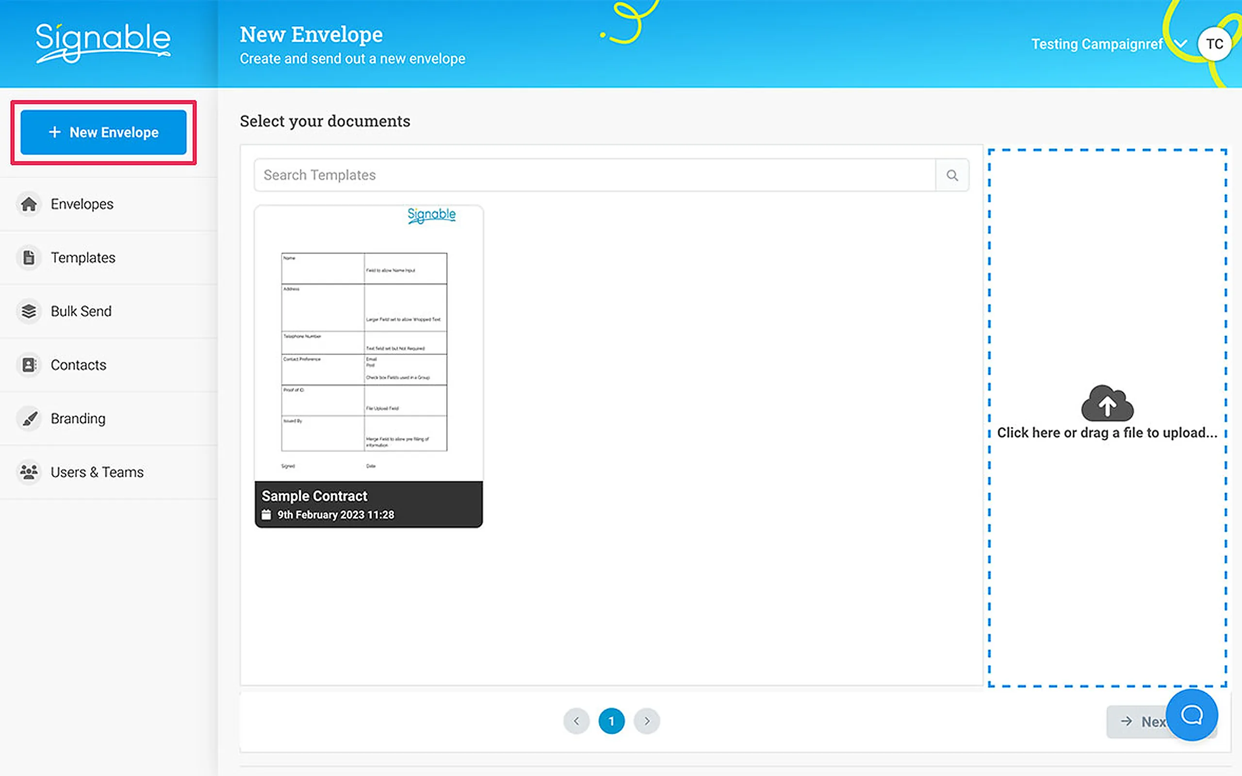Image resolution: width=1242 pixels, height=776 pixels.
Task: Open the Templates menu item
Action: click(109, 258)
